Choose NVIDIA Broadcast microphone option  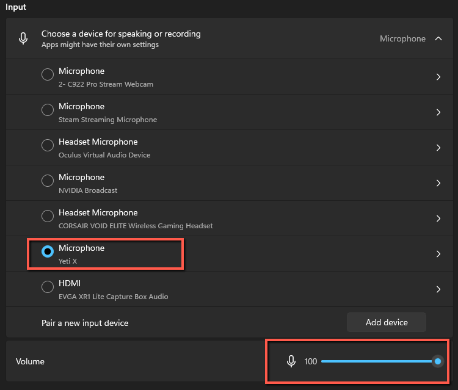[48, 181]
